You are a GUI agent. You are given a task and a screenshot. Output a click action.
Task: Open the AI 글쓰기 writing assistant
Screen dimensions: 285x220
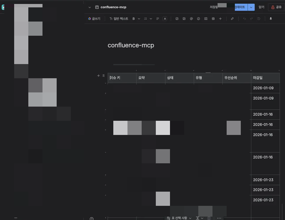[94, 19]
